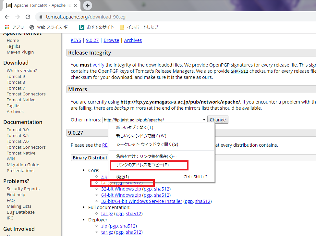
Task: Download the 32-bit/64-bit Windows Service Installer
Action: click(142, 201)
